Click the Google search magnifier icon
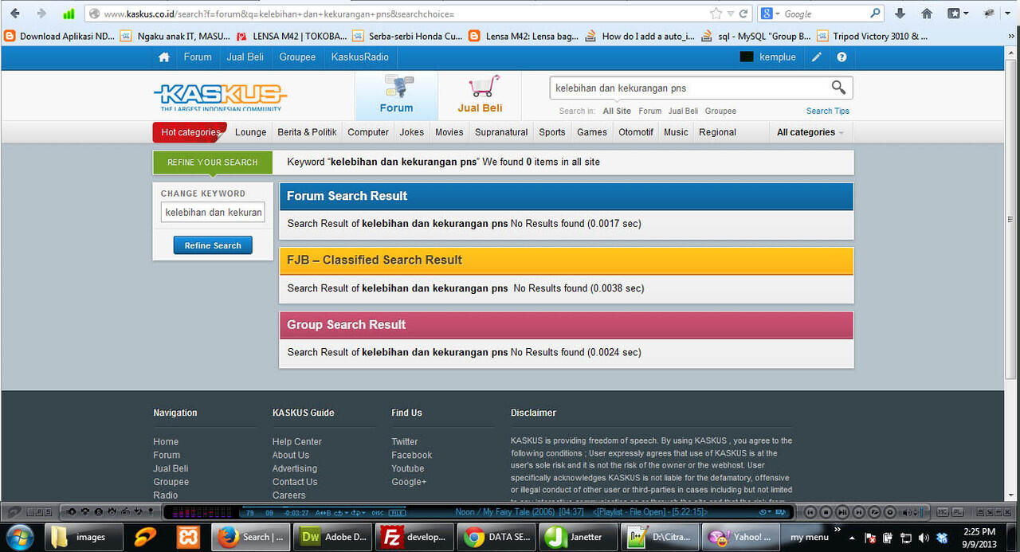Image resolution: width=1020 pixels, height=552 pixels. (875, 14)
